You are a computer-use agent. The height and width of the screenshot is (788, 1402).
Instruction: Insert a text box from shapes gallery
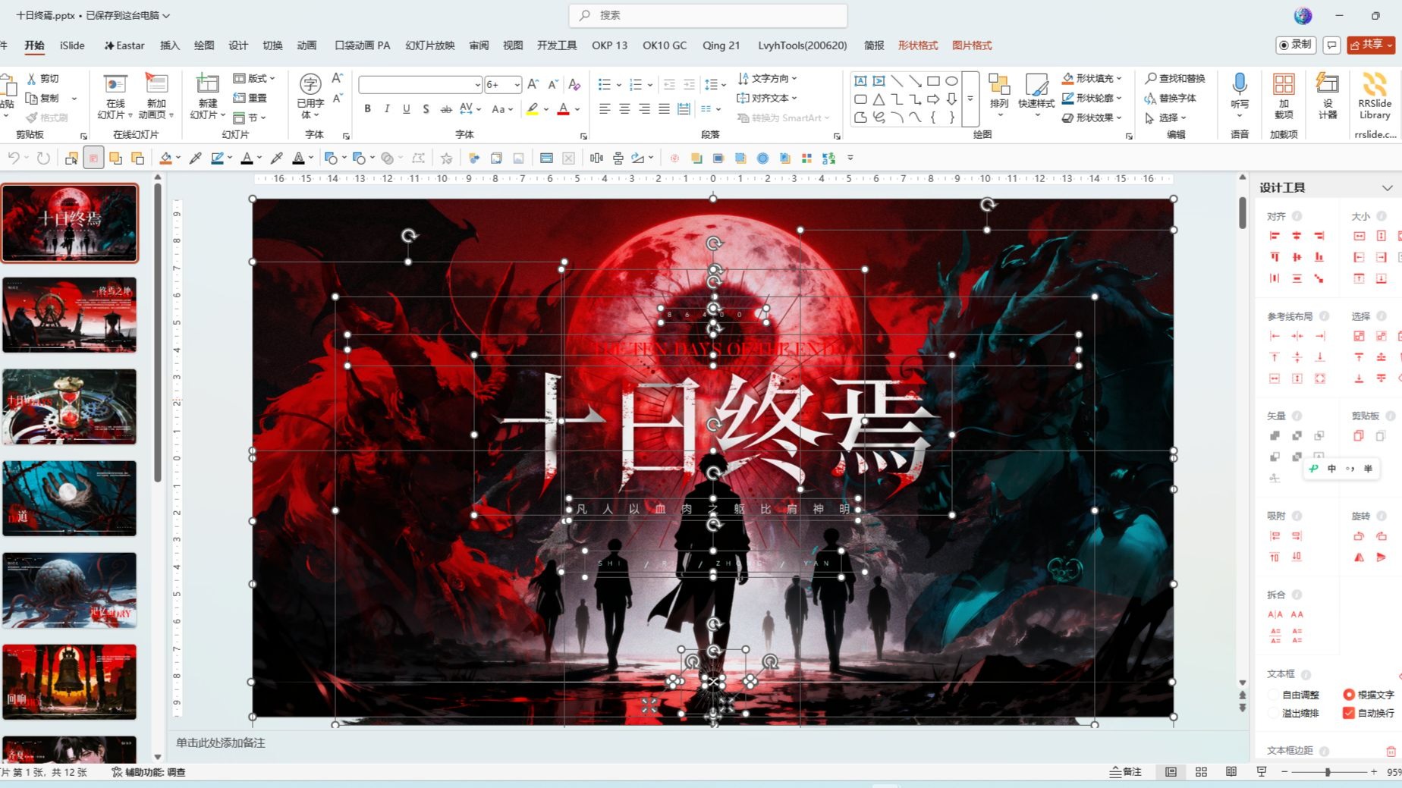860,81
